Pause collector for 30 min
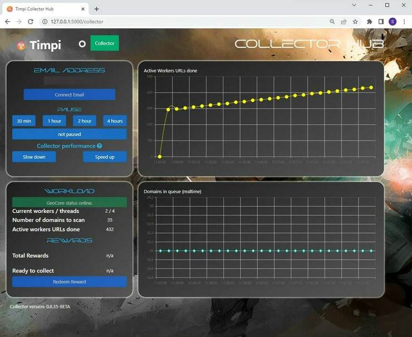Viewport: 412px width, 337px height. click(24, 121)
